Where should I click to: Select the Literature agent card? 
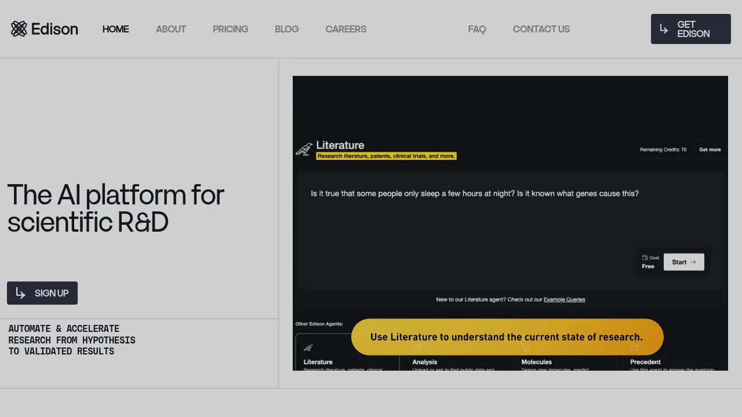point(347,352)
